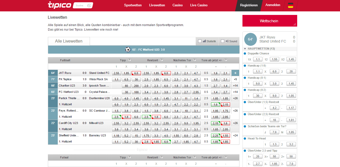Viewport: 340px width, 167px height.
Task: Select Doppelte Chance 1X odds 1,1
Action: click(x=258, y=59)
